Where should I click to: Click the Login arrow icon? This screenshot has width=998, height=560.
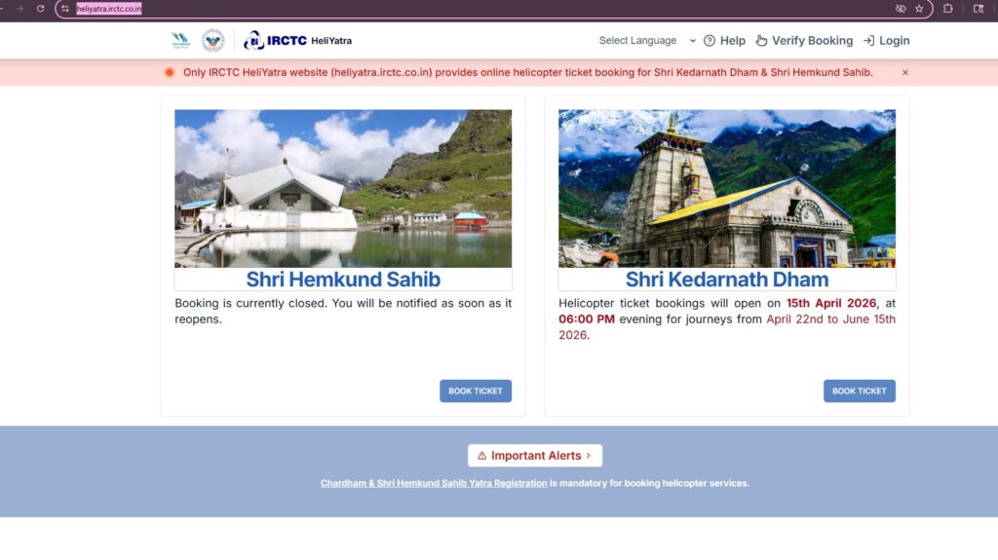tap(868, 40)
